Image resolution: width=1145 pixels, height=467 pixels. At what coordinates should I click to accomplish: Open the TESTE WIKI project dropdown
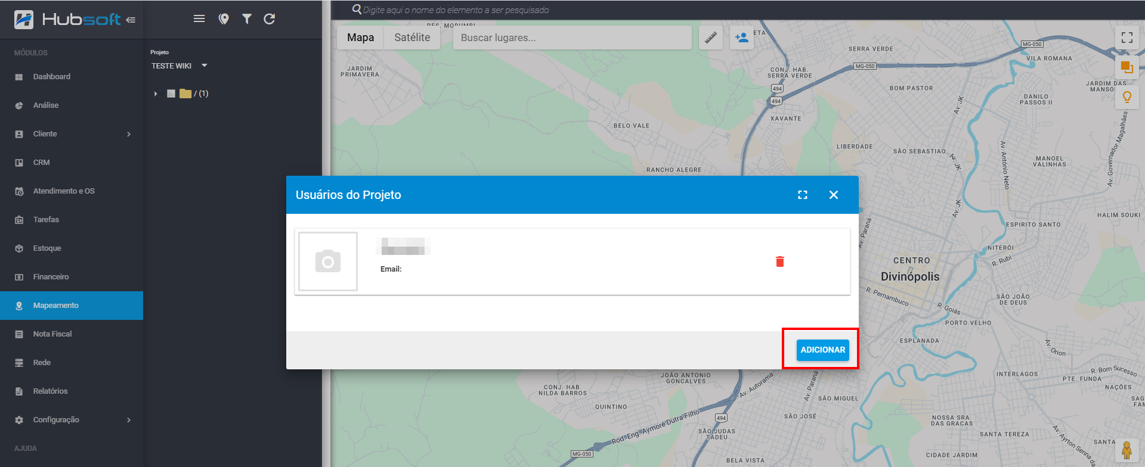[180, 66]
